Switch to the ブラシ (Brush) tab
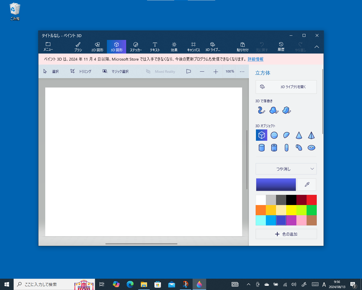 click(x=78, y=46)
